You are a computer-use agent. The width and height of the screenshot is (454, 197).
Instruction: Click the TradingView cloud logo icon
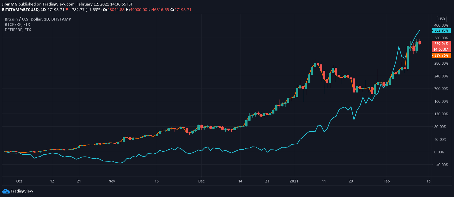tap(6, 191)
